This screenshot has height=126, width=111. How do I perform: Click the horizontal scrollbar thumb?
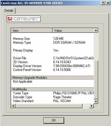pyautogui.click(x=49, y=106)
